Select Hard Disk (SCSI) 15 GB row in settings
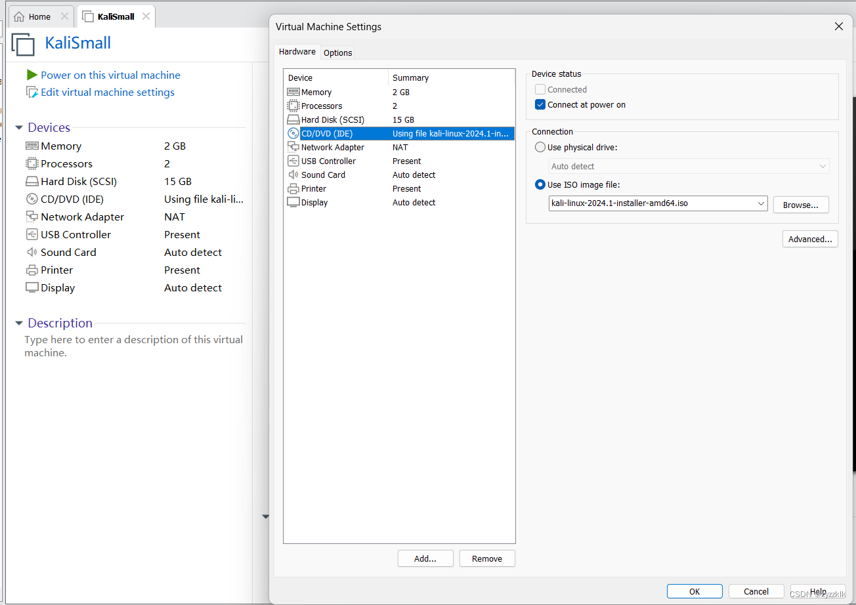The image size is (856, 605). (x=399, y=120)
